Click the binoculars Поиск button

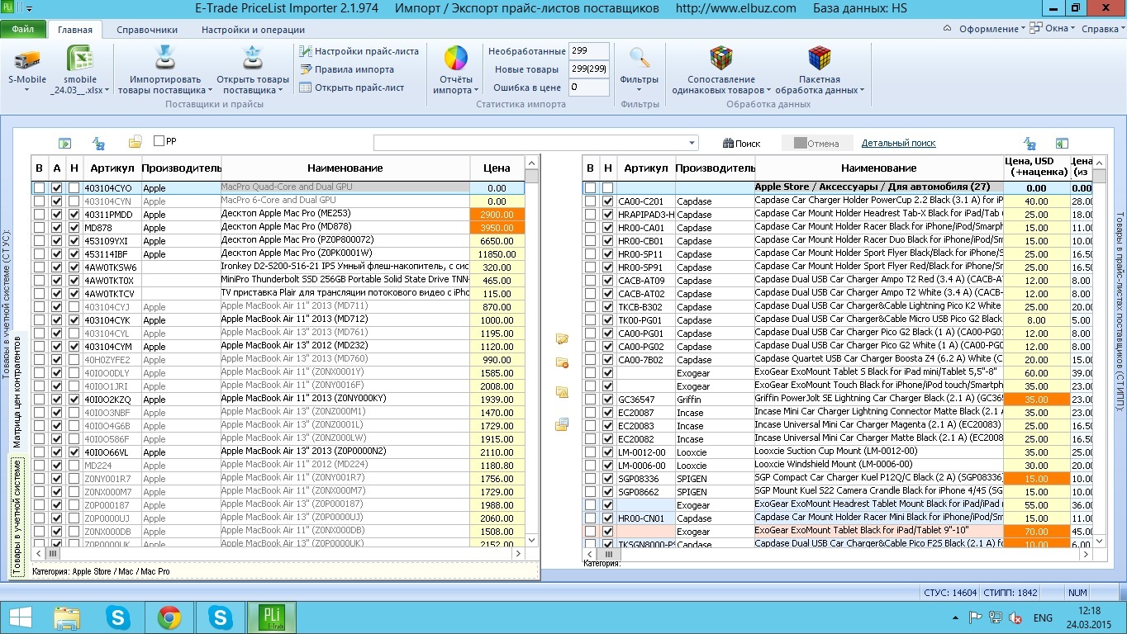(741, 144)
